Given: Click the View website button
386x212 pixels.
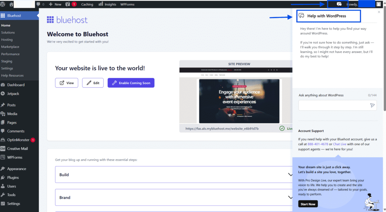Looking at the screenshot, I should (x=66, y=83).
